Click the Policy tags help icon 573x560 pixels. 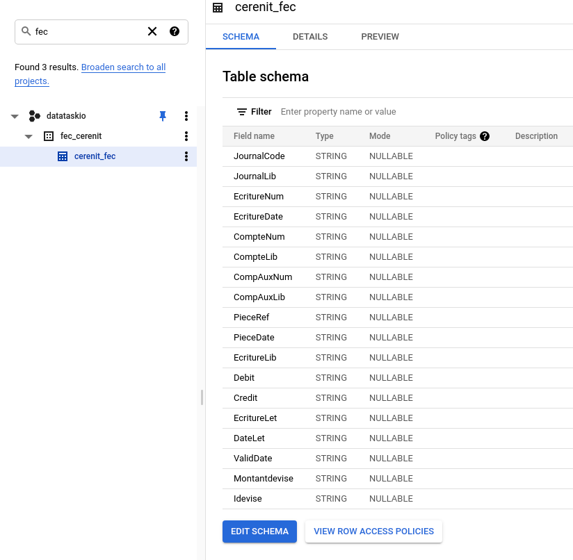[485, 136]
